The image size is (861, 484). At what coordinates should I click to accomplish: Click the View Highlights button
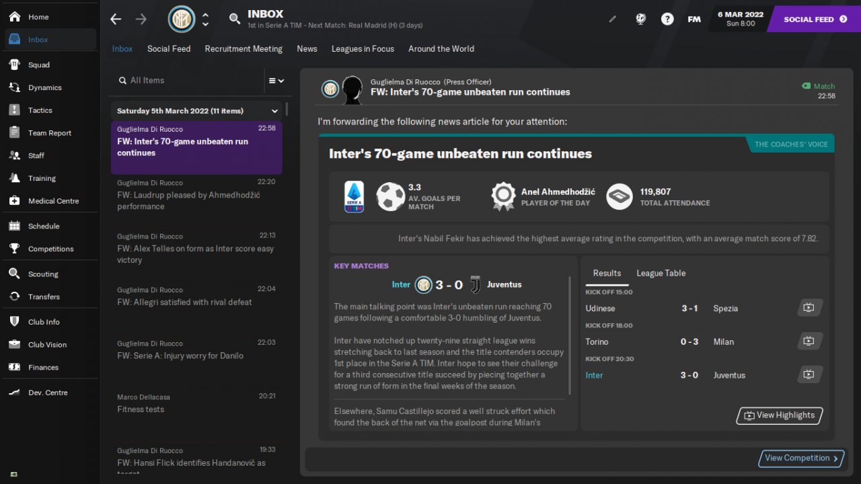780,415
